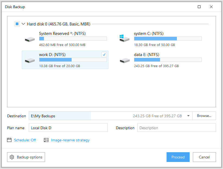
Task: Click the Description input field
Action: pyautogui.click(x=176, y=128)
